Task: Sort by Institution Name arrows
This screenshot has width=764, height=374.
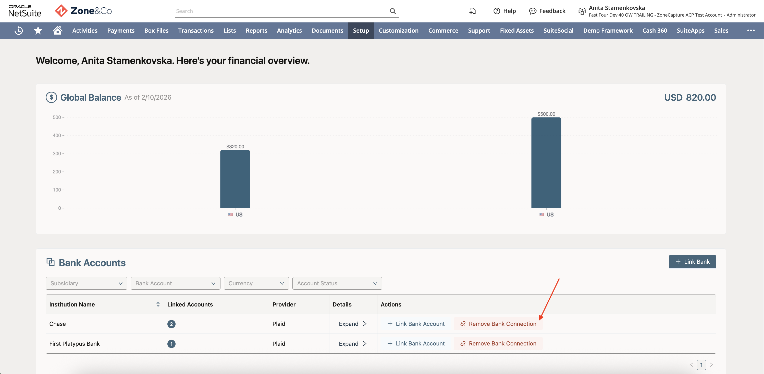Action: click(x=158, y=304)
